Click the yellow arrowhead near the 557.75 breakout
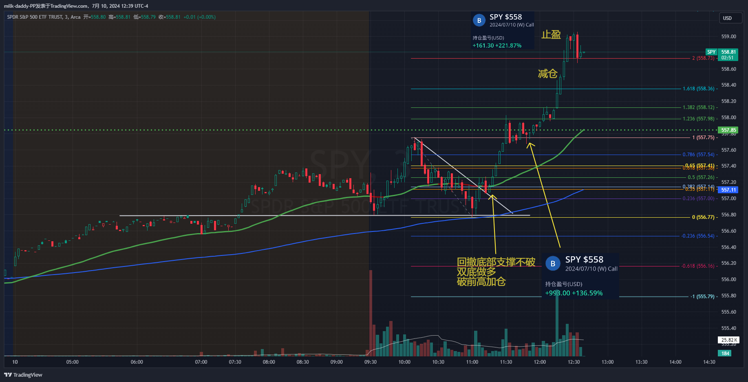Screen dimensions: 748x382 click(x=530, y=144)
